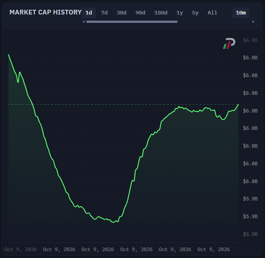Viewport: 265px width, 258px height.
Task: Click the horizontal scrollbar thumb under tabs
Action: [x=132, y=22]
